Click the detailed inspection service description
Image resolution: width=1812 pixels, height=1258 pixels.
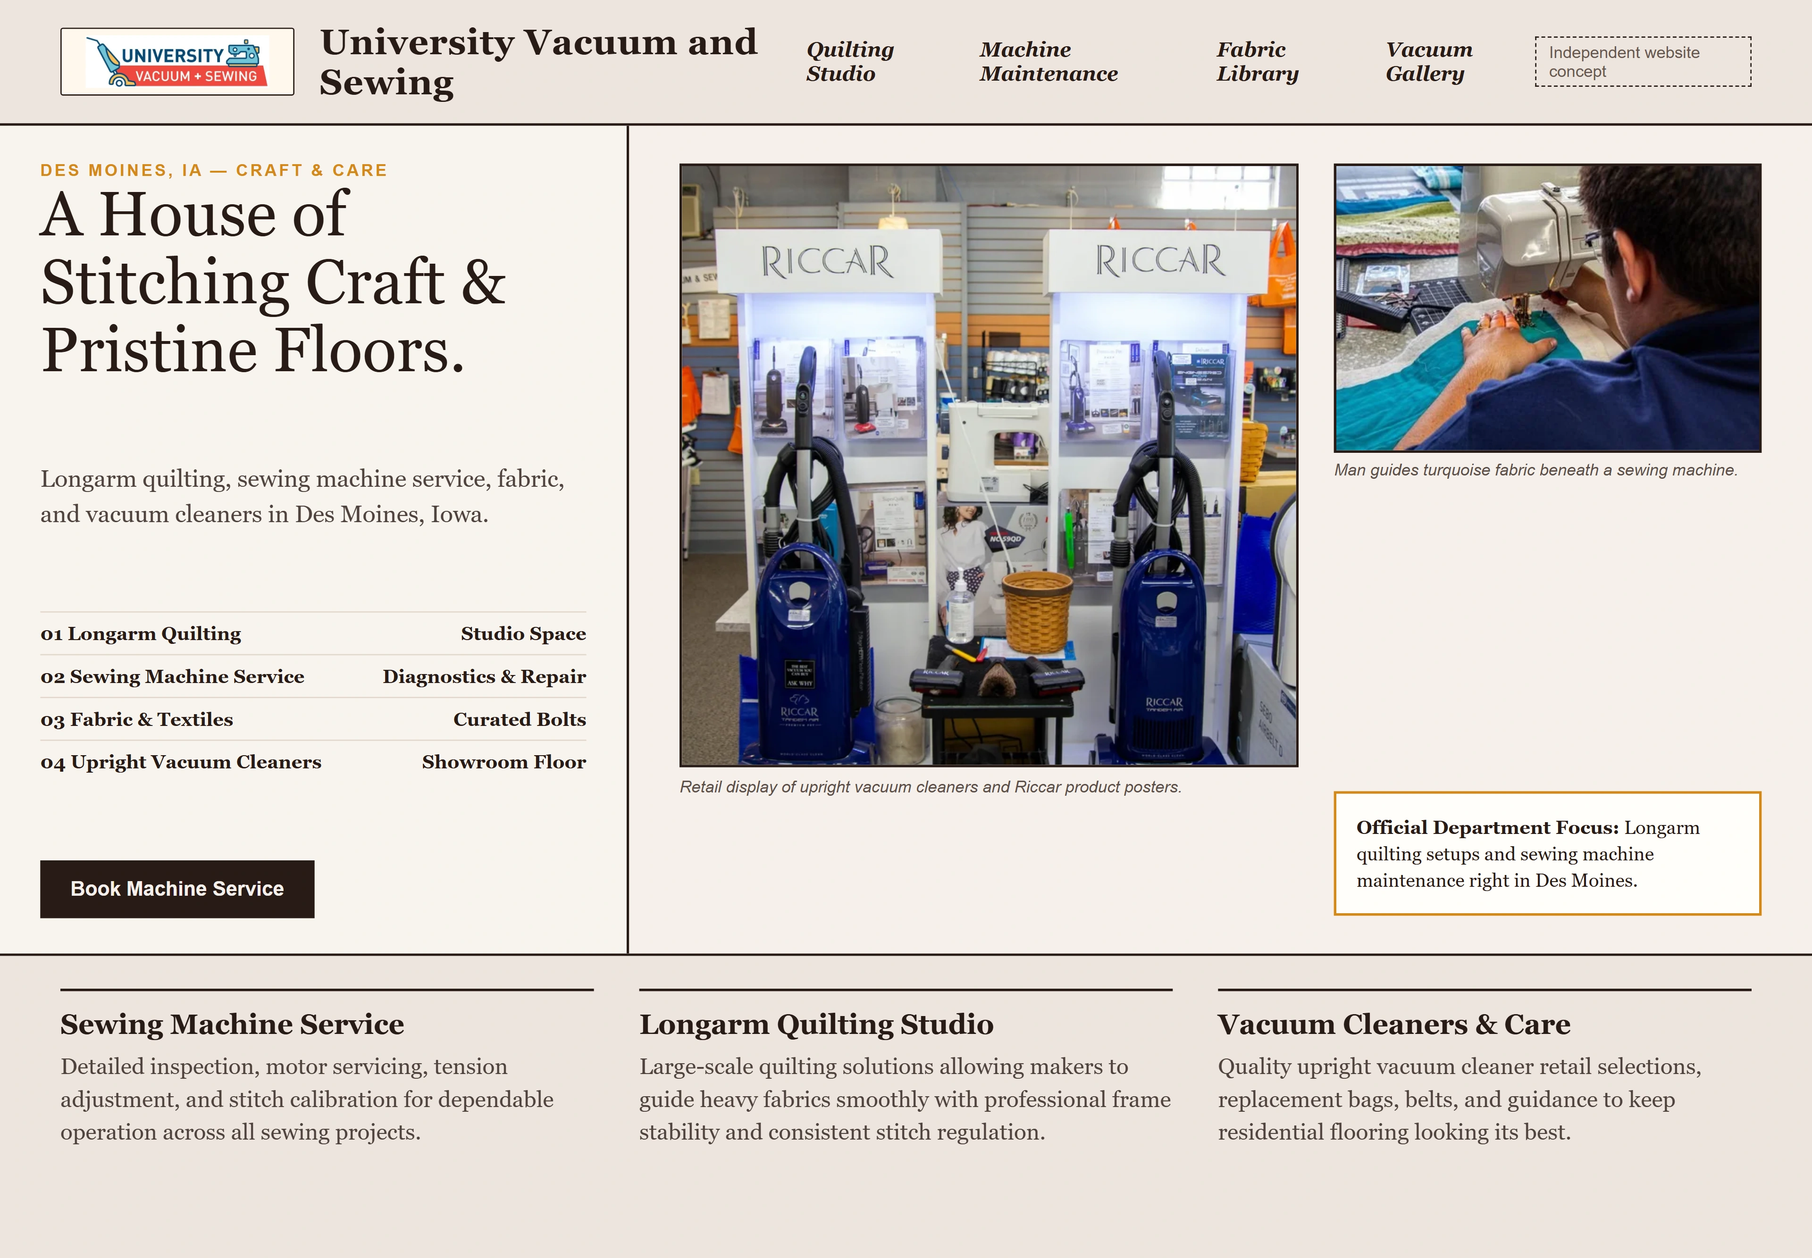(308, 1099)
